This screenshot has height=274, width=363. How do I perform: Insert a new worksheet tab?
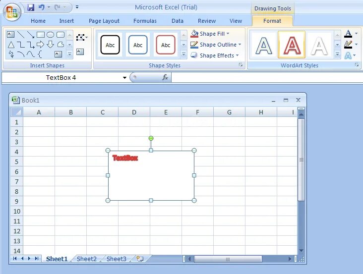[x=140, y=259]
